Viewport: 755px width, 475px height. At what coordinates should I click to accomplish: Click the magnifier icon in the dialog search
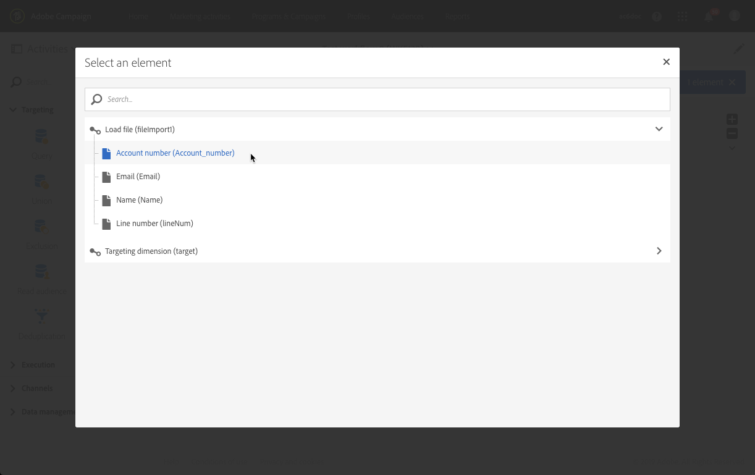pyautogui.click(x=97, y=99)
